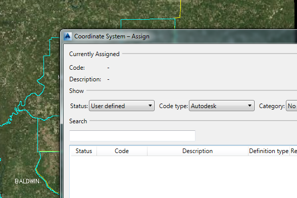This screenshot has width=297, height=198.
Task: Click the Show section label
Action: [77, 91]
